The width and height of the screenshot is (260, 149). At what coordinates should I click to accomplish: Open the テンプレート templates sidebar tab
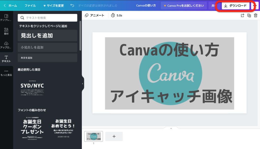6,18
